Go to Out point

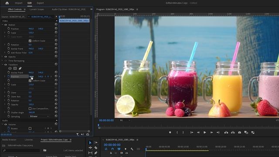tap(218, 133)
